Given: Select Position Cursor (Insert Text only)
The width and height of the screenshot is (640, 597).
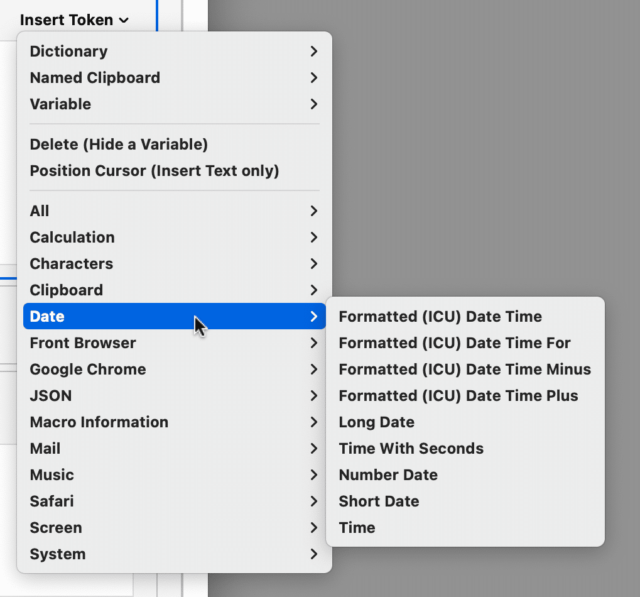Looking at the screenshot, I should [155, 171].
